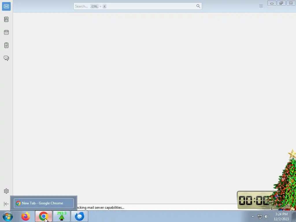Viewport: 296px width, 222px height.
Task: Click the magnifier search icon
Action: point(198,6)
